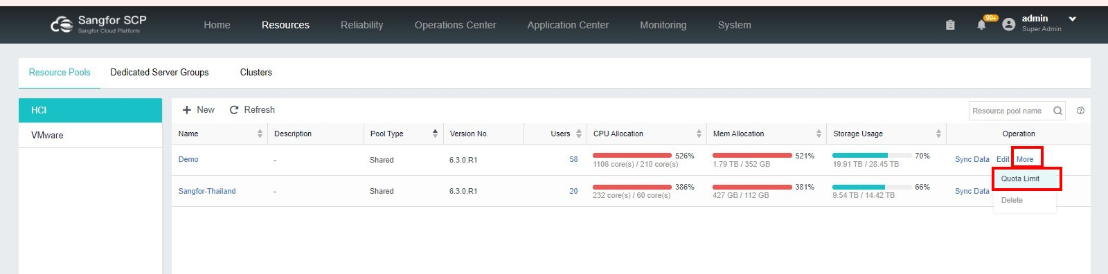The height and width of the screenshot is (274, 1108).
Task: Open the help question mark icon
Action: click(x=1080, y=111)
